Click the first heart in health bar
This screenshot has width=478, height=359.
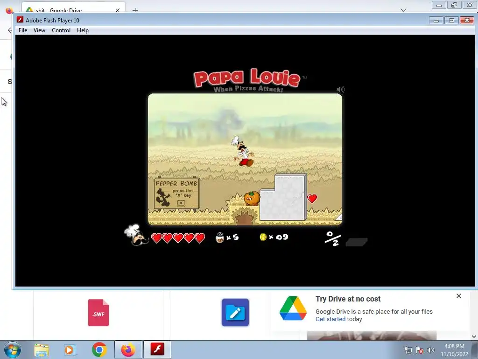[156, 238]
